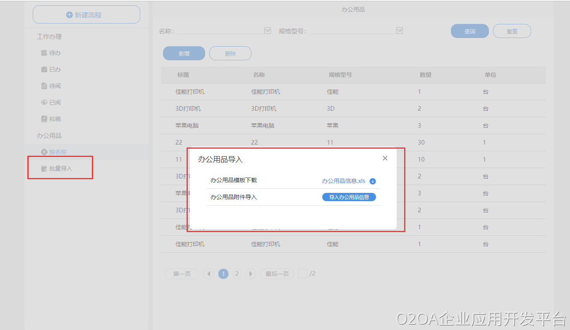
Task: Click the download icon beside 办公用品信息.xls
Action: coord(372,181)
